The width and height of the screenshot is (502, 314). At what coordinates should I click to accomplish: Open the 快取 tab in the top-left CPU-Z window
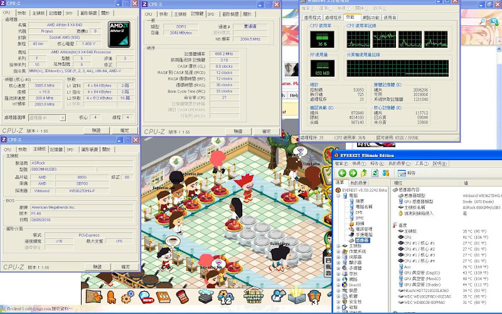tap(22, 13)
